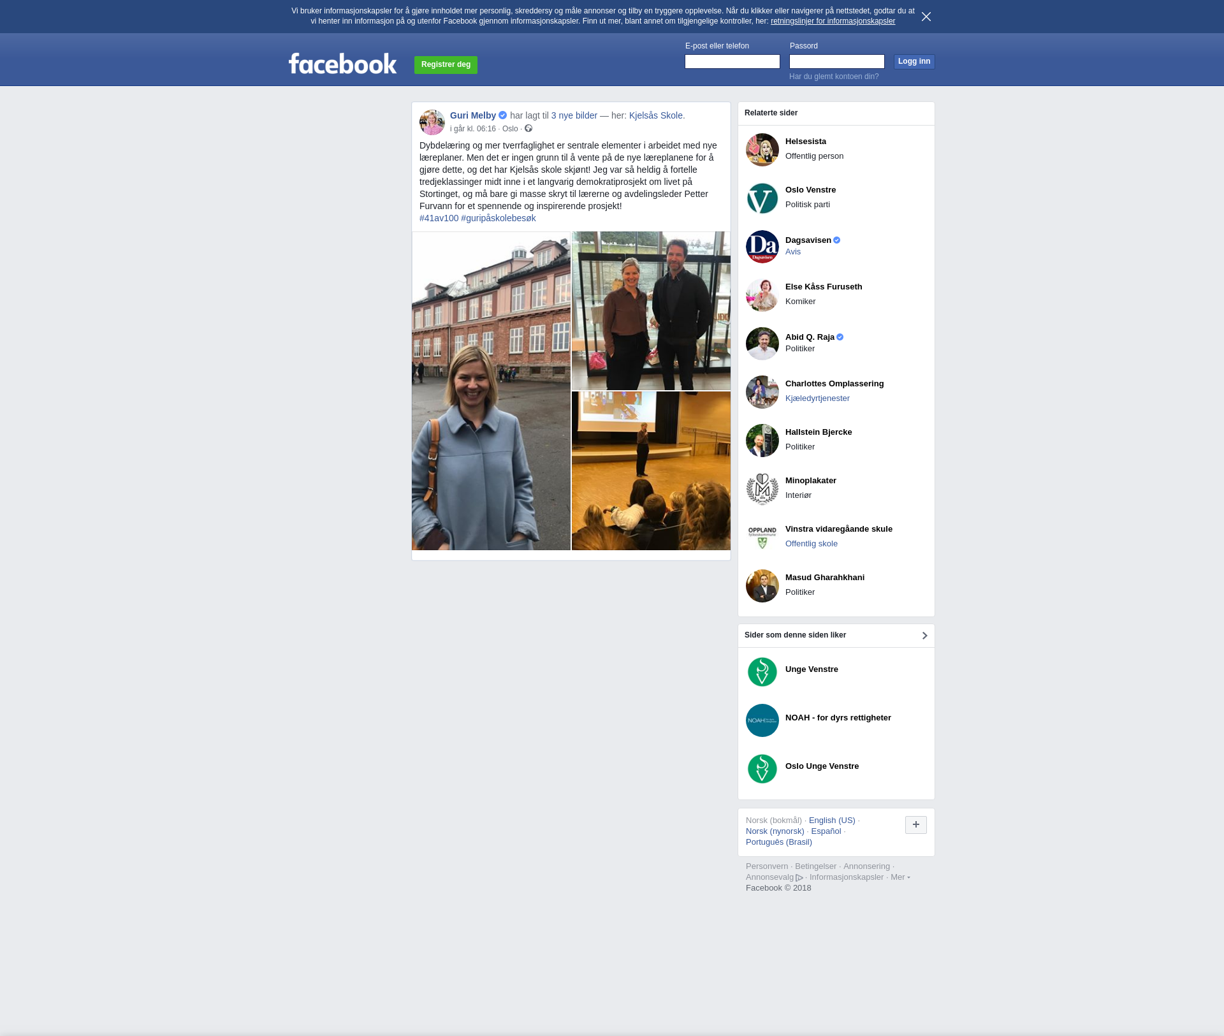Open Oslo Unge Venstre page logo
The width and height of the screenshot is (1224, 1036).
762,769
